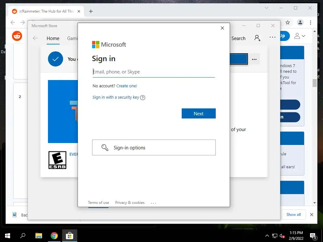Viewport: 323px width, 242px height.
Task: Open Privacy & cookies link
Action: 130,203
